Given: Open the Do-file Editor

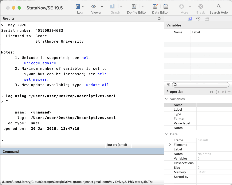Looking at the screenshot, I should 134,7.
